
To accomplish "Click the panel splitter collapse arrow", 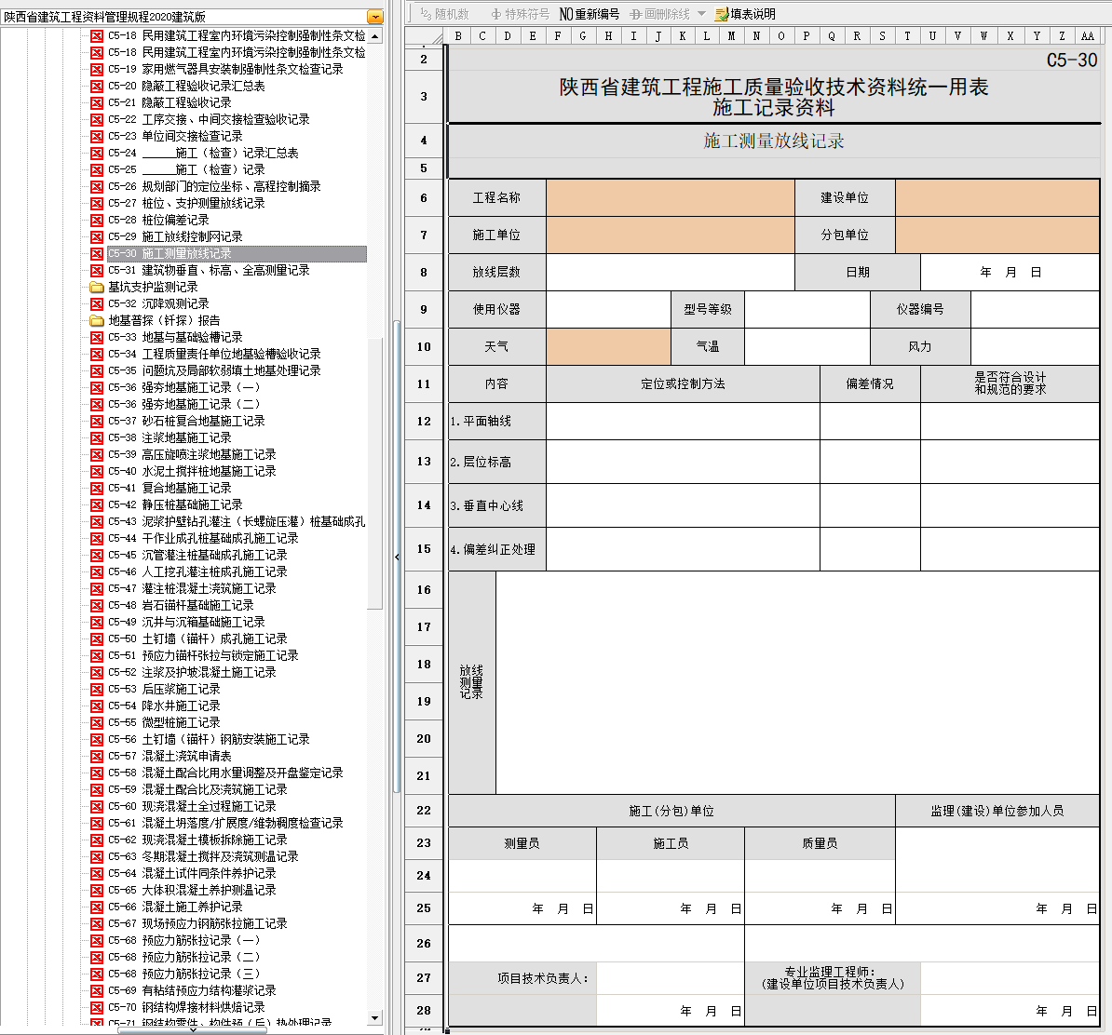I will coord(398,557).
